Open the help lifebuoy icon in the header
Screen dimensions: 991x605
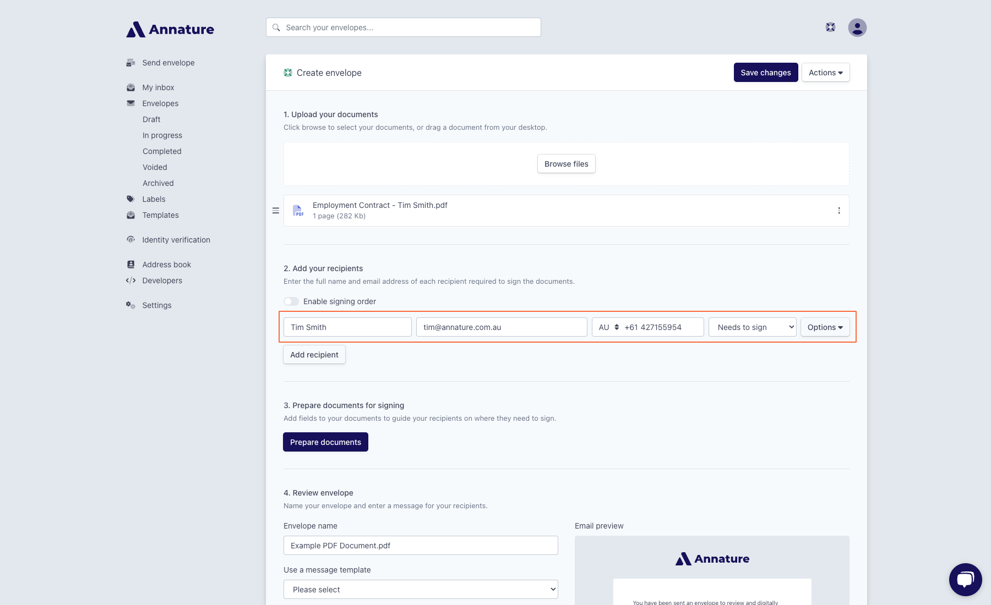click(830, 27)
